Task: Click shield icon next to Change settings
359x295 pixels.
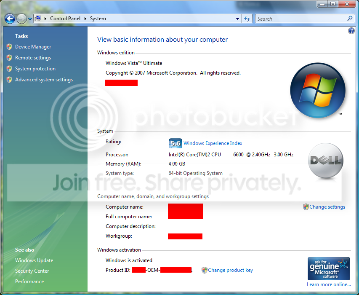Action: pyautogui.click(x=306, y=207)
